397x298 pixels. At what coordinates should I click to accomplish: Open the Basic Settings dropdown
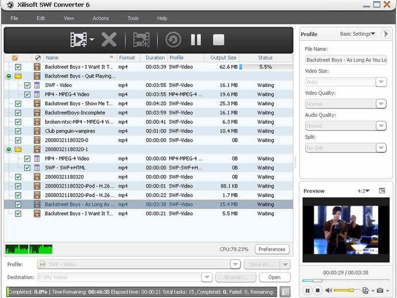point(357,34)
